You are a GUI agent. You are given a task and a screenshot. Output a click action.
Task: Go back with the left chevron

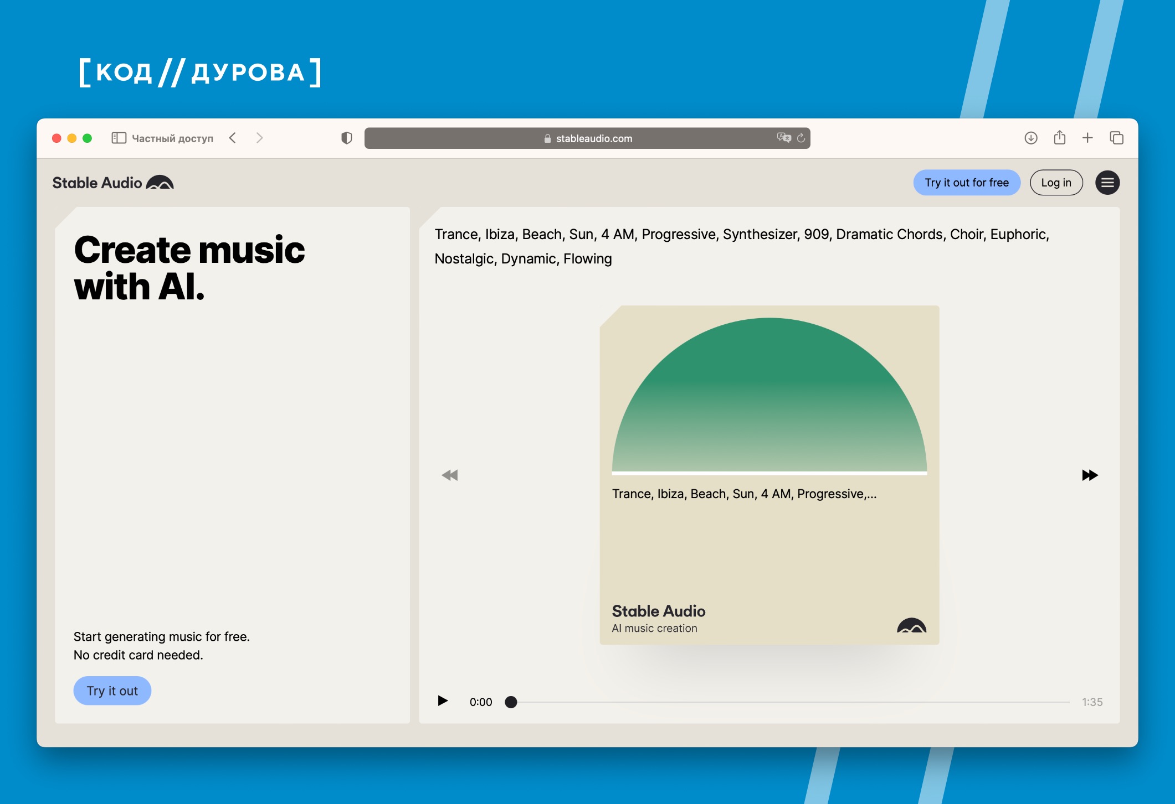click(233, 138)
